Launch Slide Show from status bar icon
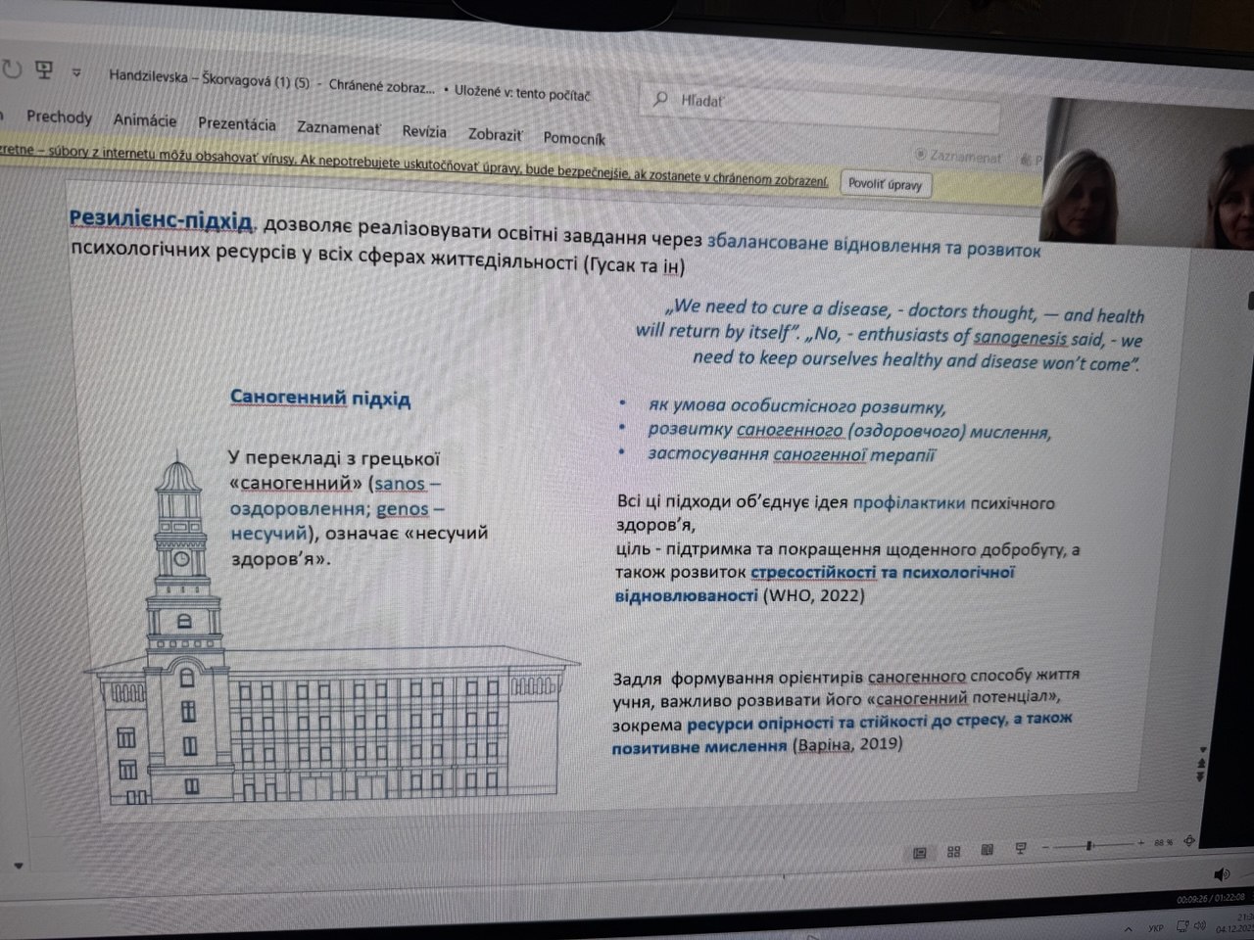This screenshot has width=1254, height=940. (1020, 848)
